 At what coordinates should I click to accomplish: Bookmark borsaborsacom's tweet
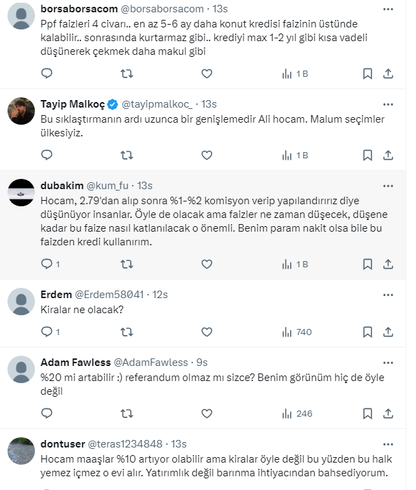pyautogui.click(x=367, y=74)
